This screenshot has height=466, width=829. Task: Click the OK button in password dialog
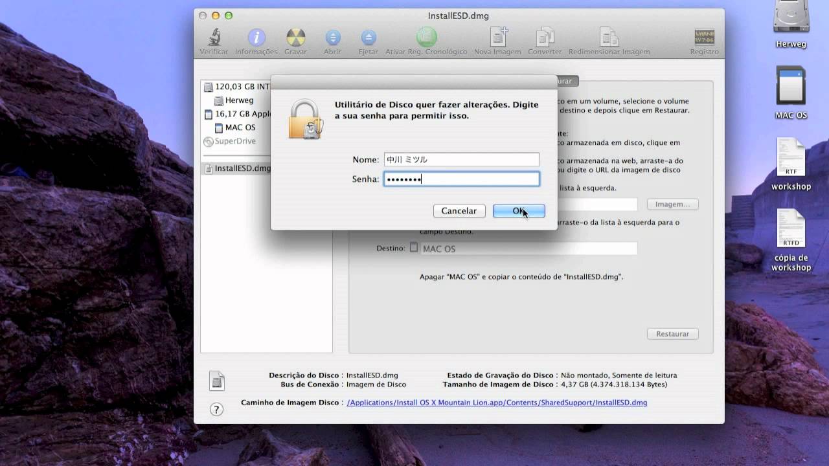519,211
